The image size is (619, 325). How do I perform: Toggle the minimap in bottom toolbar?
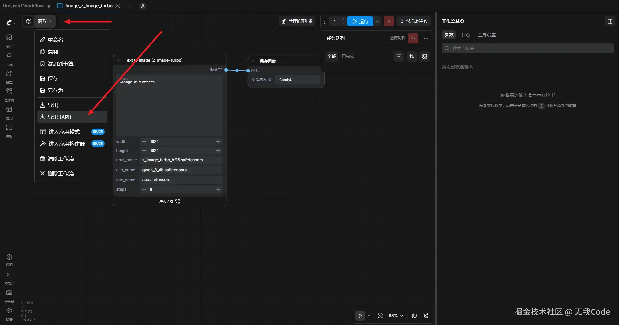click(414, 316)
